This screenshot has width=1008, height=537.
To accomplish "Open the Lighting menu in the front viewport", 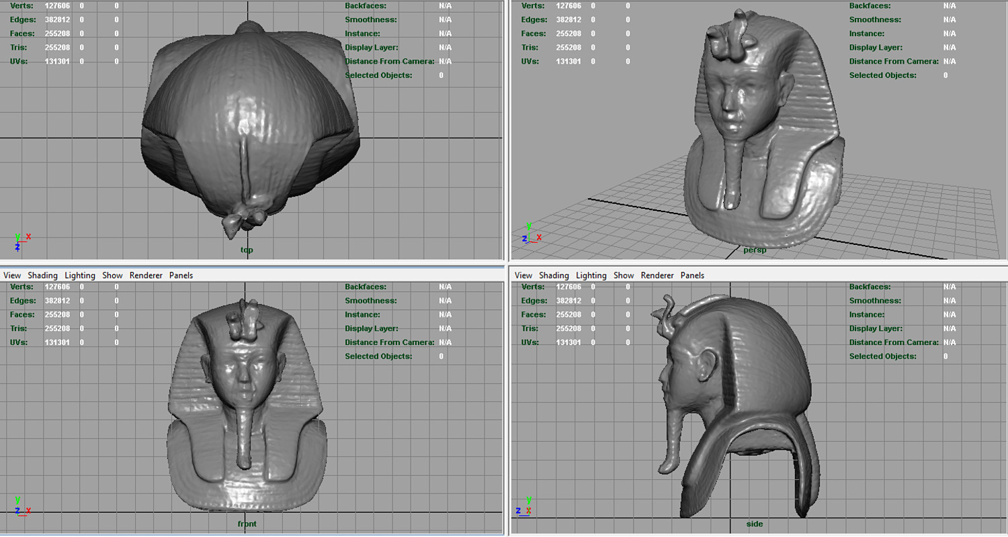I will pos(80,275).
